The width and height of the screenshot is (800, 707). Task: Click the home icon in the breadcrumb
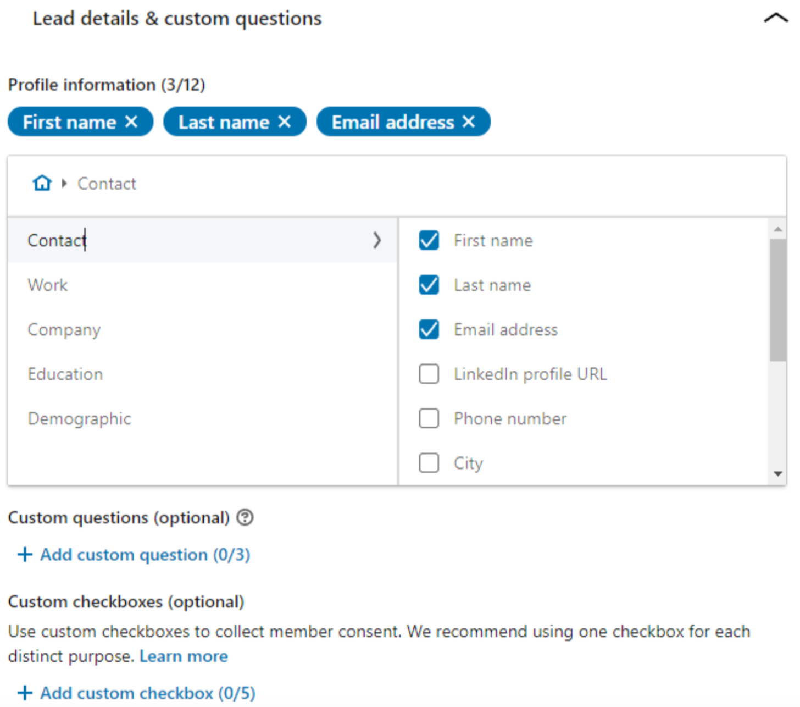tap(42, 183)
